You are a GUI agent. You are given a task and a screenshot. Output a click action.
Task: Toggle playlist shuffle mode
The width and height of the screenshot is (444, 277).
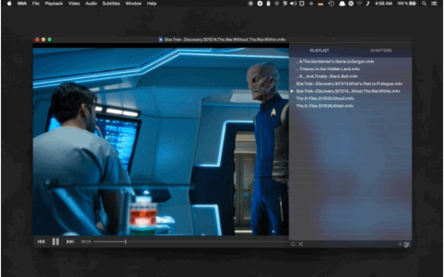301,244
